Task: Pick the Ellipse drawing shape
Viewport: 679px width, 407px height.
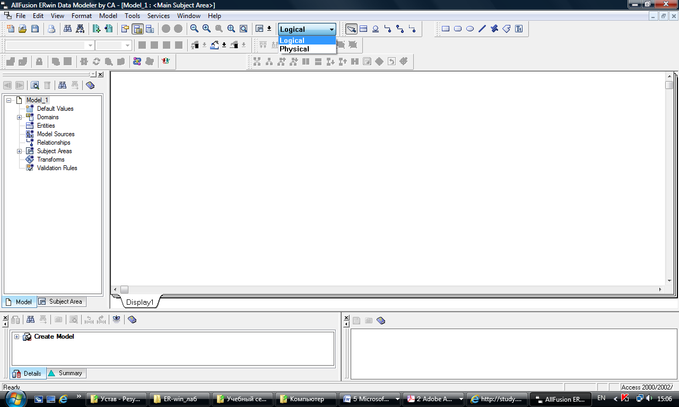Action: [x=470, y=29]
